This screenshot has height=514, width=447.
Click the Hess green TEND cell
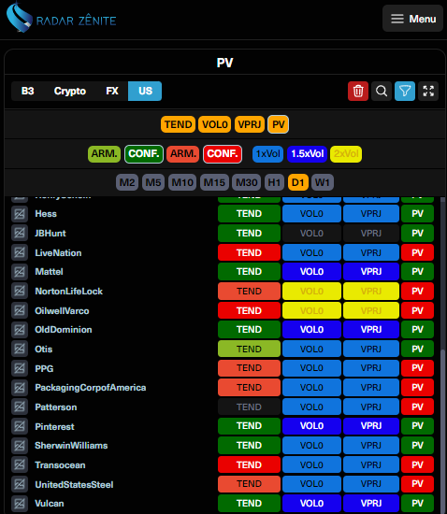(x=250, y=214)
